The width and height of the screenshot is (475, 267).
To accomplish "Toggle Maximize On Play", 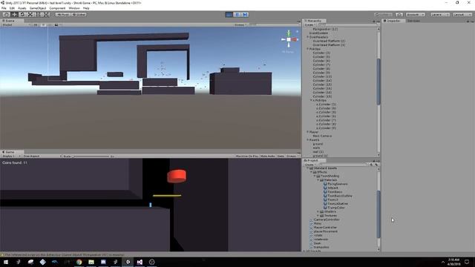I will [247, 156].
